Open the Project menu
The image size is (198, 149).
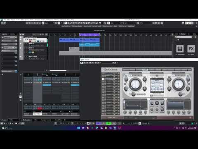tap(13, 20)
